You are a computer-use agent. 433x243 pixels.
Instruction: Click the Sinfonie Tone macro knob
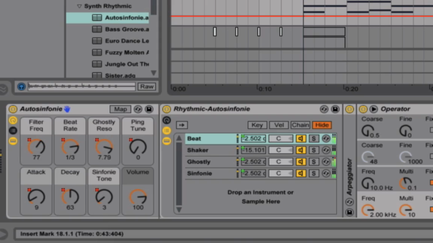104,196
